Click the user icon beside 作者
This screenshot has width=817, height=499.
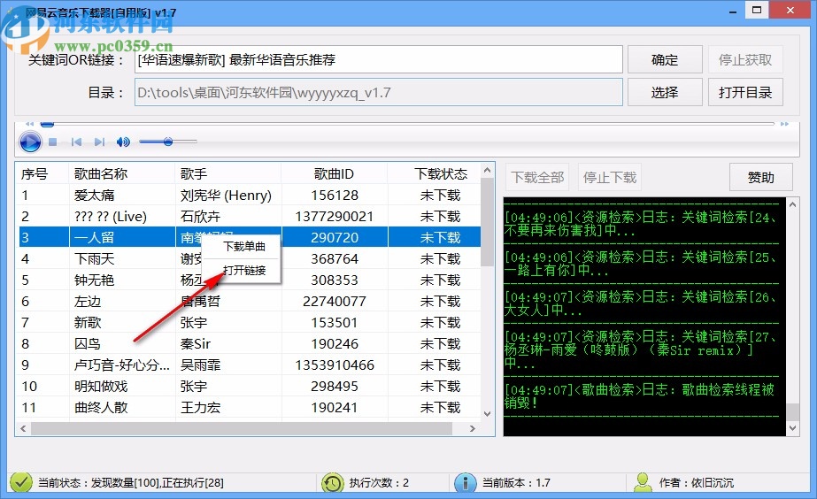[643, 482]
